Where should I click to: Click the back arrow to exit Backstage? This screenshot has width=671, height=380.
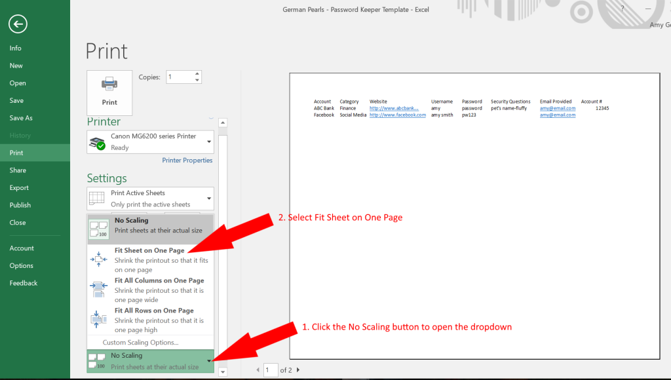(x=18, y=24)
